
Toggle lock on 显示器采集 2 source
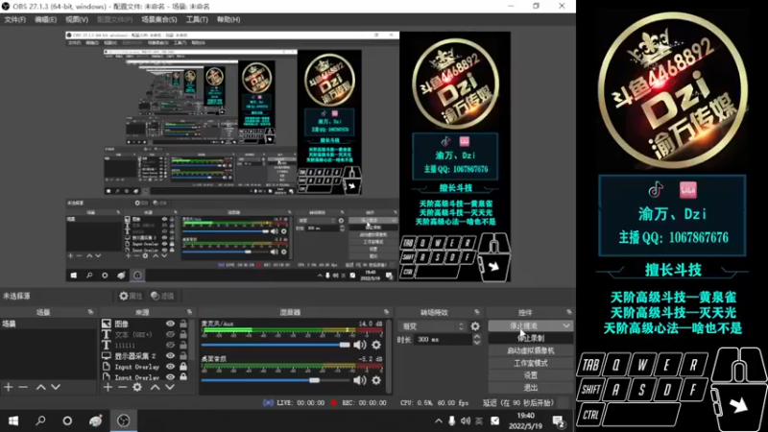point(183,356)
